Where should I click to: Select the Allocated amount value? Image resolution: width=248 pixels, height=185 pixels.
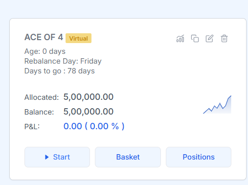click(89, 97)
